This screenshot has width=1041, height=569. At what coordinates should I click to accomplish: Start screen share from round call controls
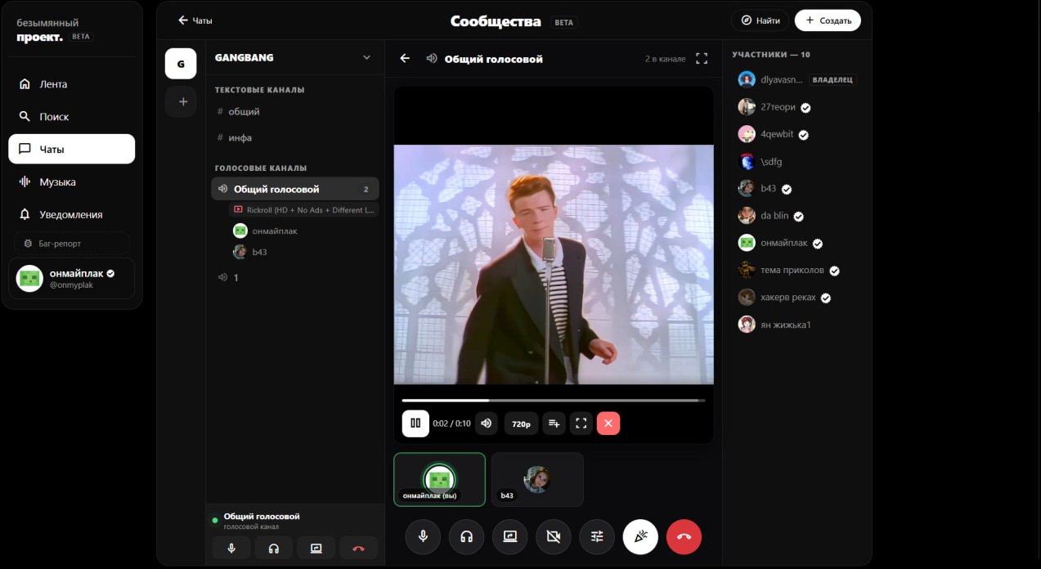(x=509, y=537)
